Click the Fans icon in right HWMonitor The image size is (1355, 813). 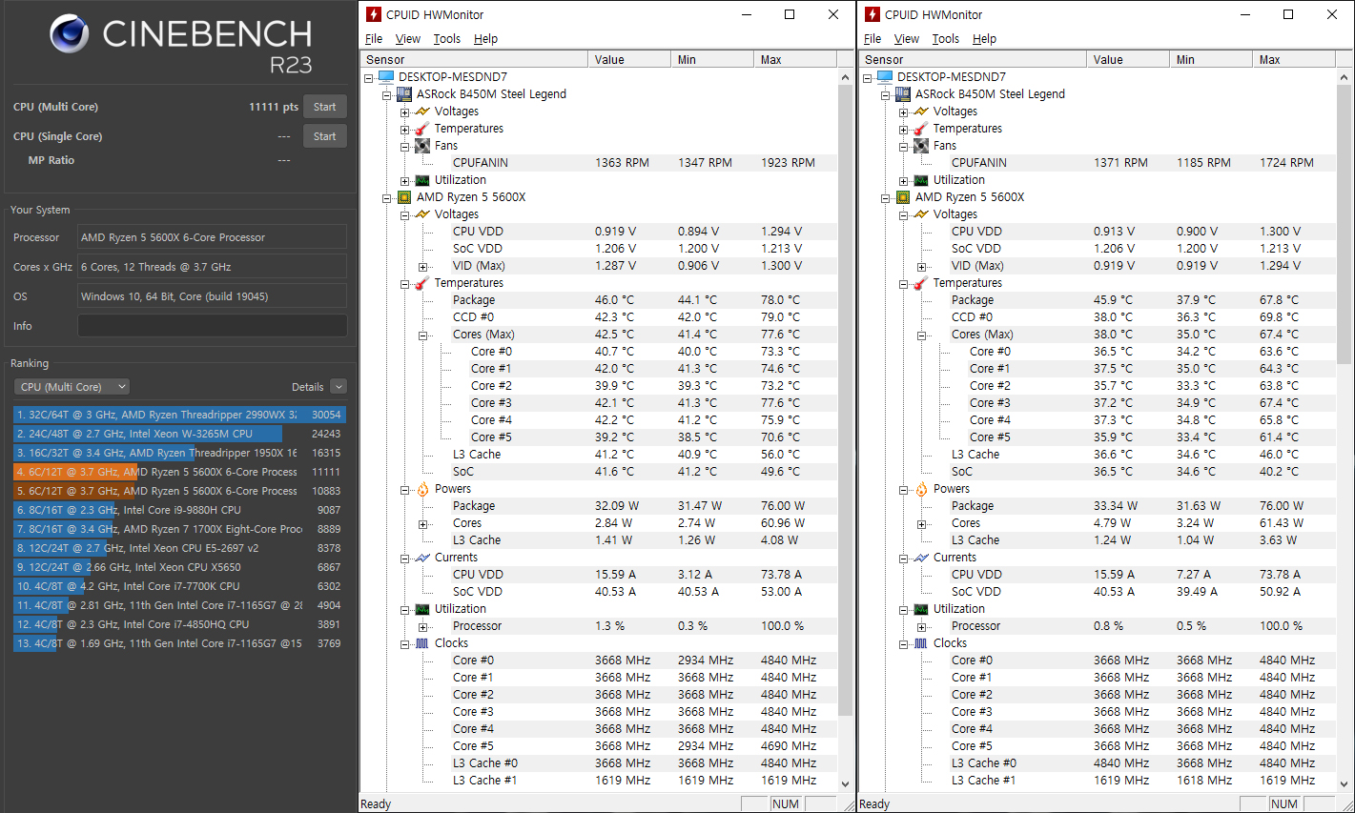921,146
